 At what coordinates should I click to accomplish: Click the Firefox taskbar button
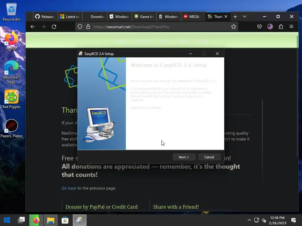pyautogui.click(x=36, y=220)
